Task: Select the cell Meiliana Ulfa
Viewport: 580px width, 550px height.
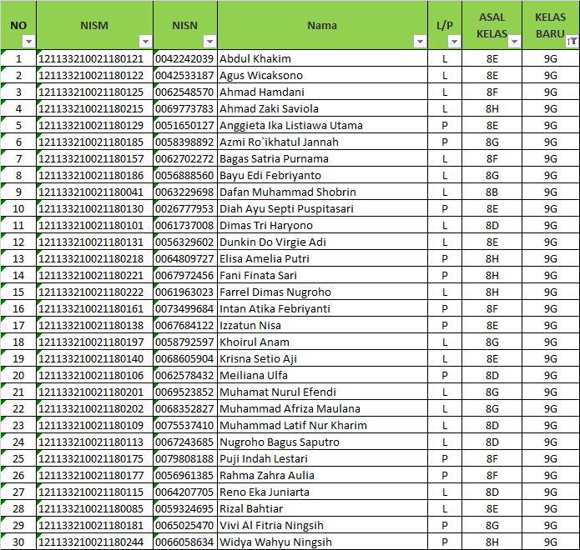Action: point(322,375)
